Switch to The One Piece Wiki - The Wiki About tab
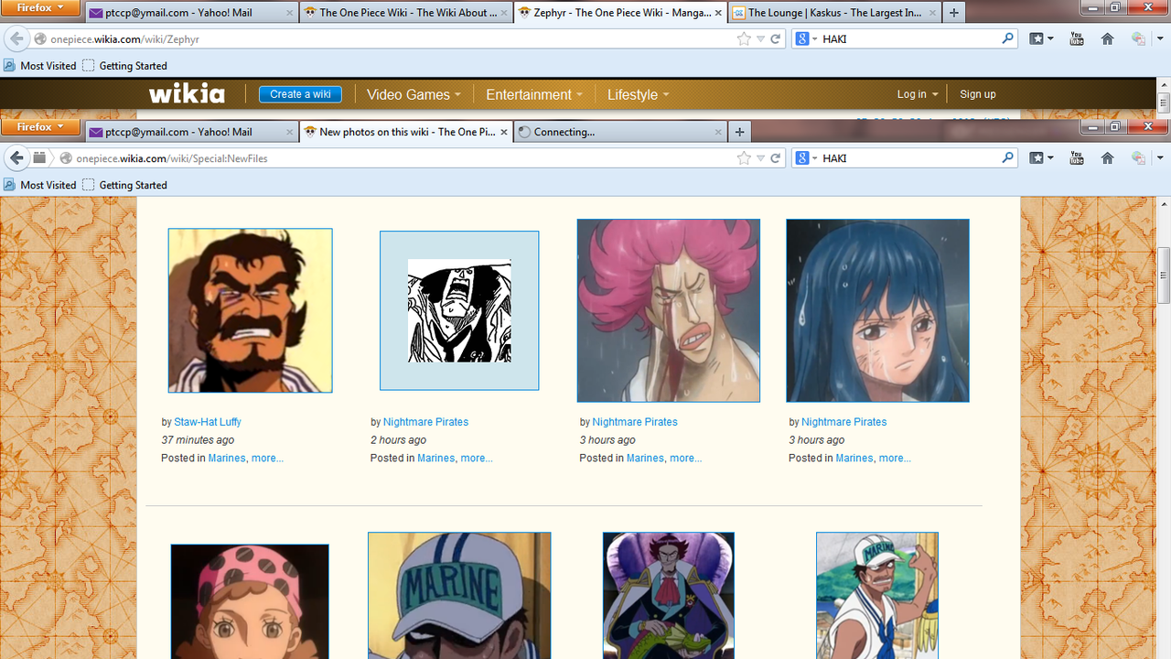This screenshot has width=1171, height=659. point(406,13)
